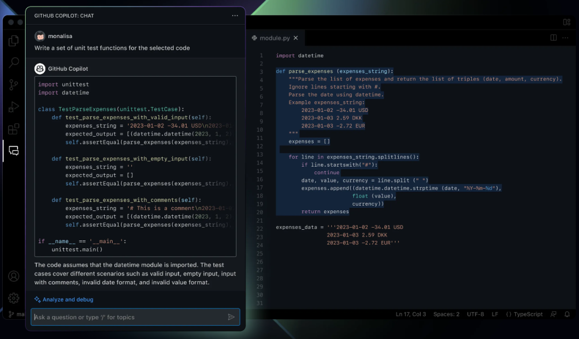Image resolution: width=579 pixels, height=339 pixels.
Task: Click 'class TestParseExpenses' line in chat code
Action: (111, 109)
